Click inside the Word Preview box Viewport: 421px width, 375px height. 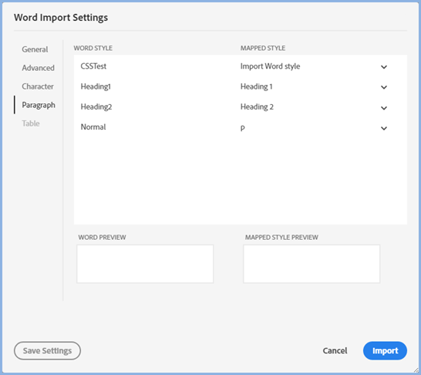(x=145, y=264)
